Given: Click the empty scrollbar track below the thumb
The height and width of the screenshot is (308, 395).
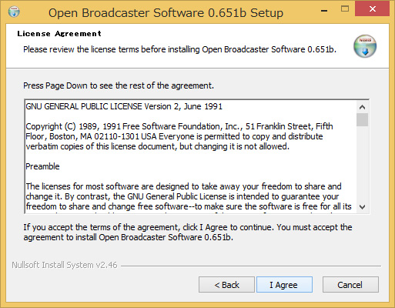Looking at the screenshot, I should click(362, 164).
